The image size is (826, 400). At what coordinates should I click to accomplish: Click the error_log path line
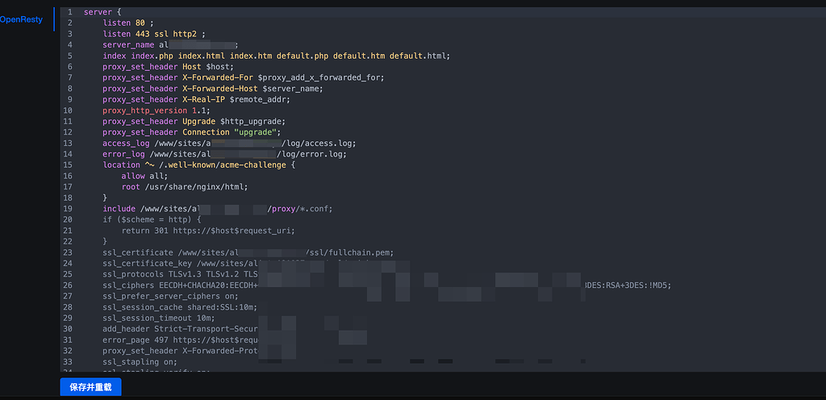click(x=226, y=154)
